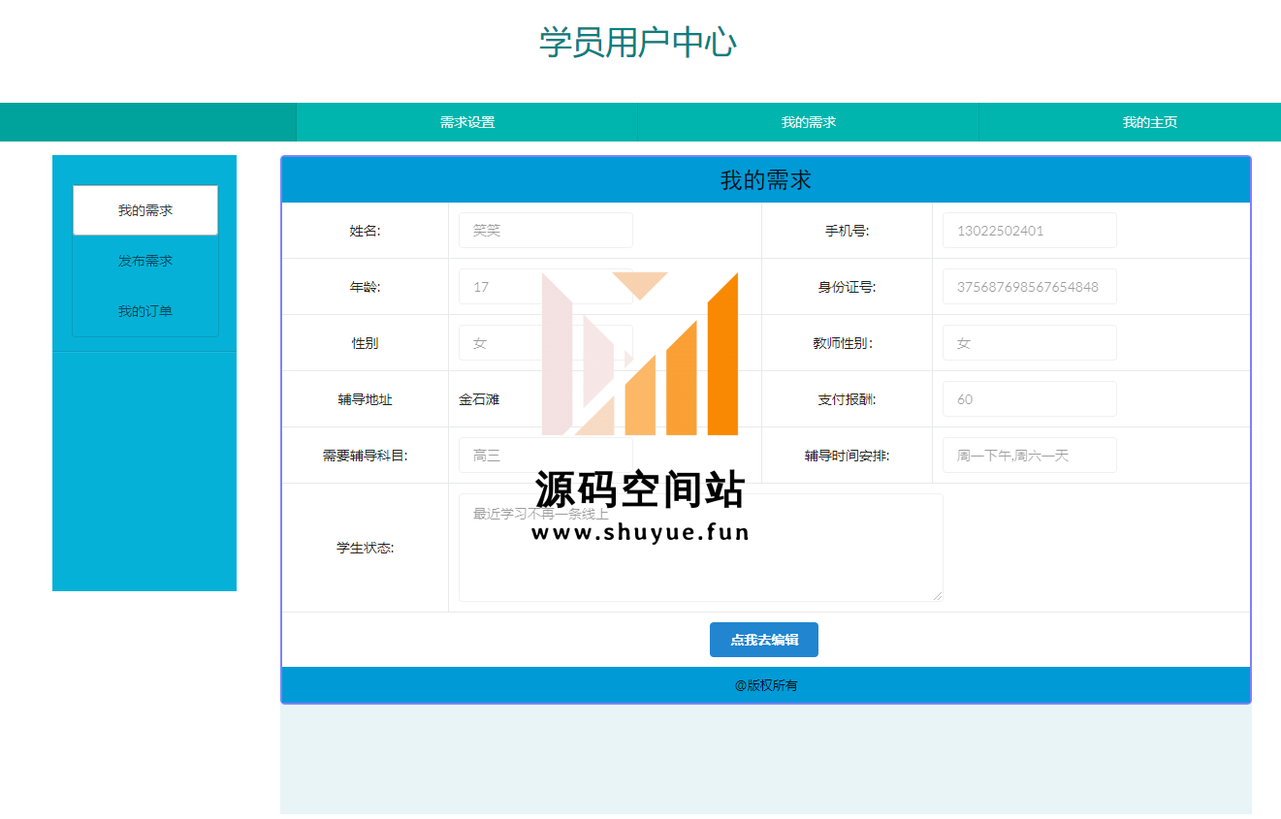1281x819 pixels.
Task: Click the 金石滩 address text
Action: pyautogui.click(x=479, y=399)
